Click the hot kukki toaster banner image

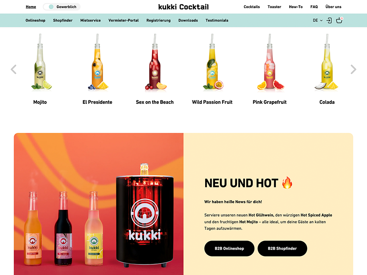pos(98,204)
